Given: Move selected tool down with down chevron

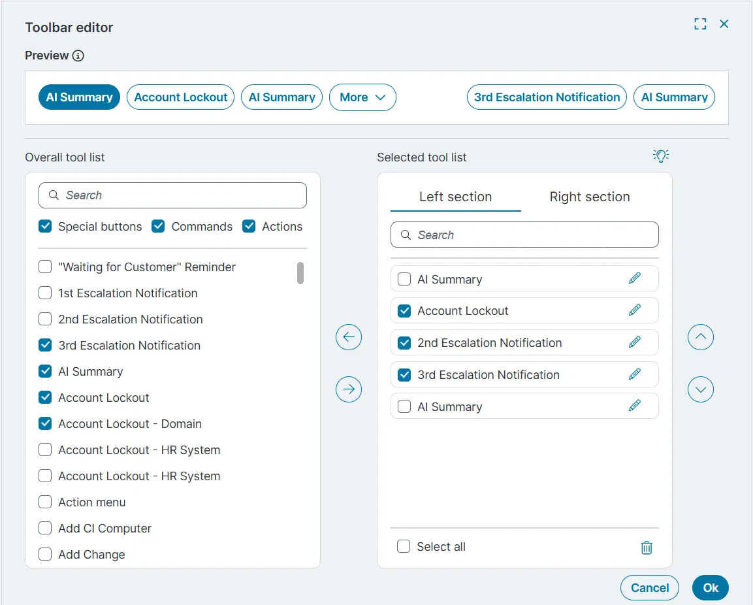Looking at the screenshot, I should [x=701, y=389].
